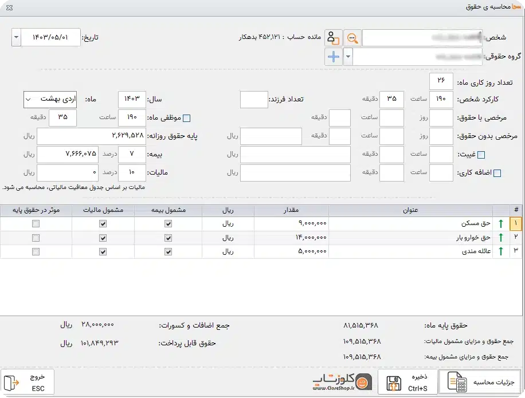Click the تعداد فرزند input field
525x398 pixels.
tap(254, 99)
